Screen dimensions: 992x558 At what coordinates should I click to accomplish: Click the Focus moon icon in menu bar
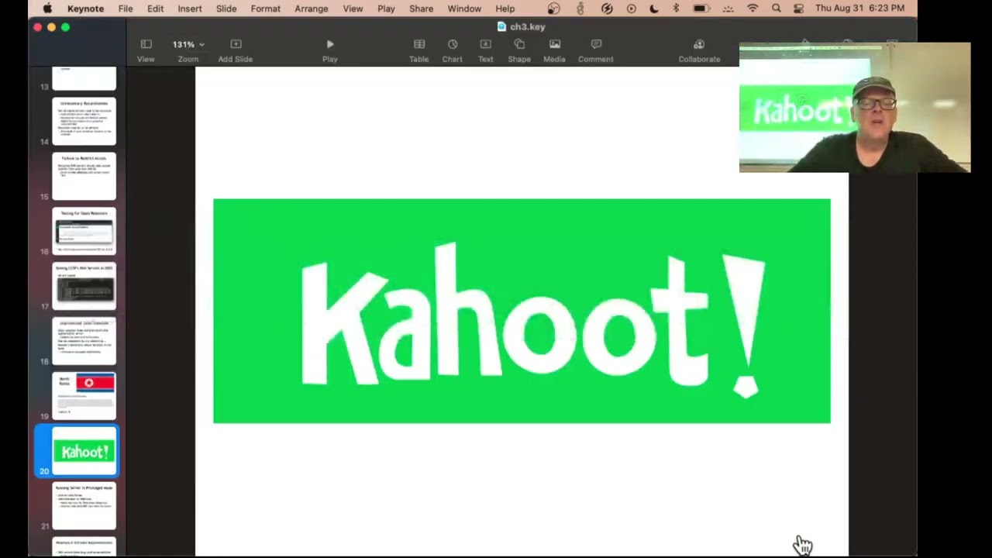click(654, 9)
